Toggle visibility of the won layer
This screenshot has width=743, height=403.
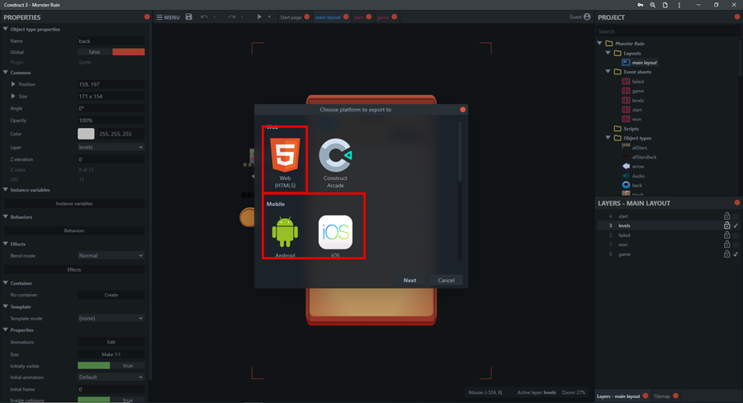click(x=736, y=244)
